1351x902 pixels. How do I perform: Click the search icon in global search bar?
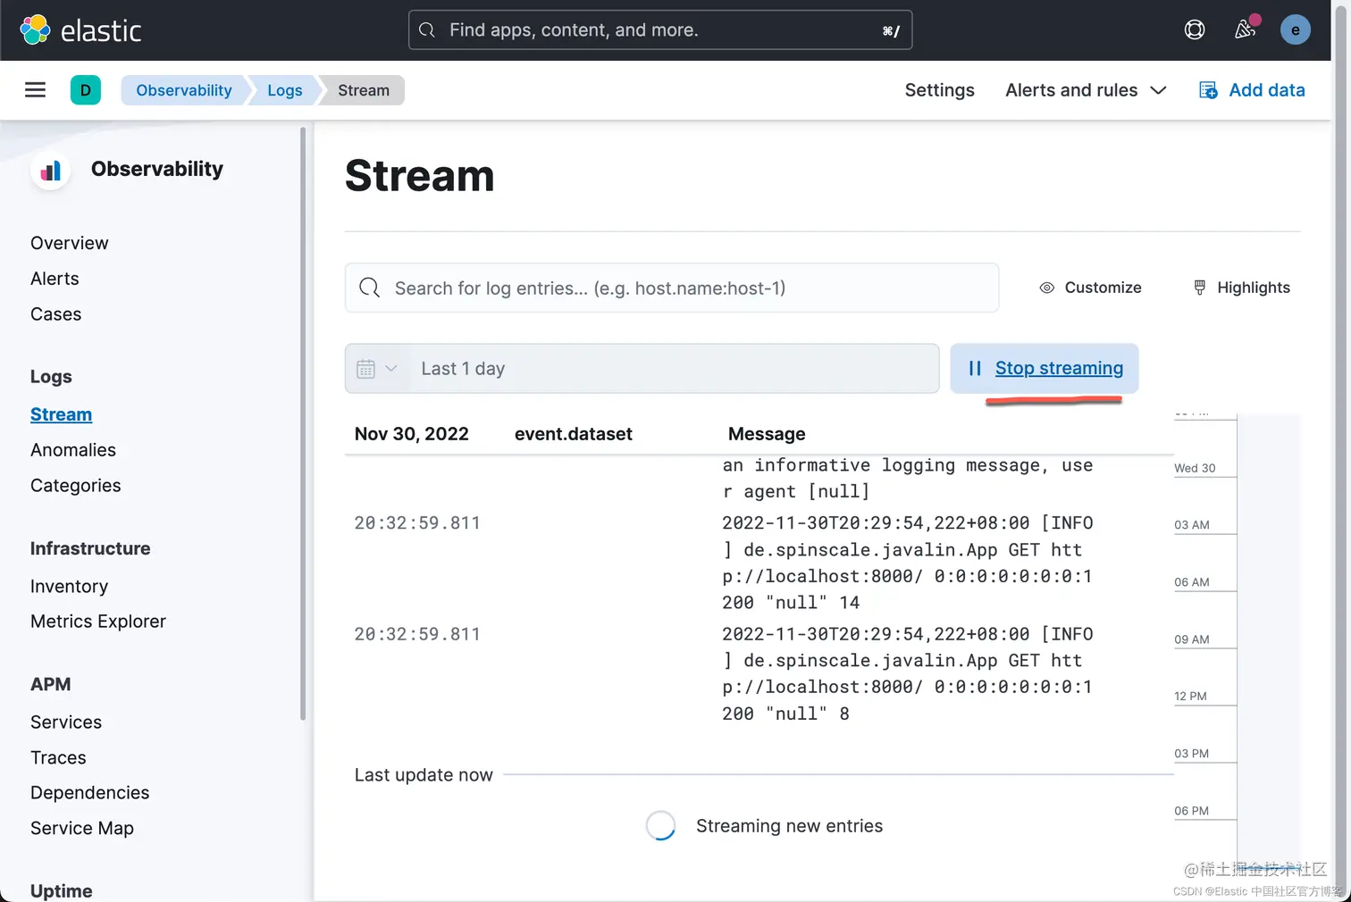[427, 30]
